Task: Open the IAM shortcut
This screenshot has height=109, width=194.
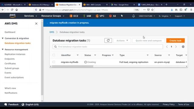Action: [x=87, y=16]
